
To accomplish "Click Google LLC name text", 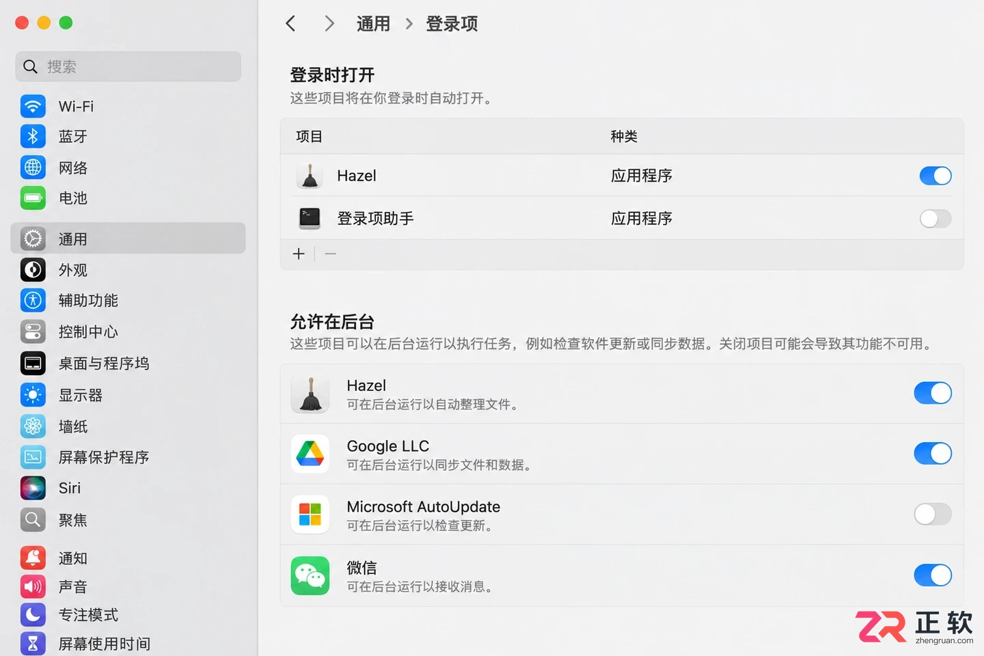I will (x=388, y=446).
